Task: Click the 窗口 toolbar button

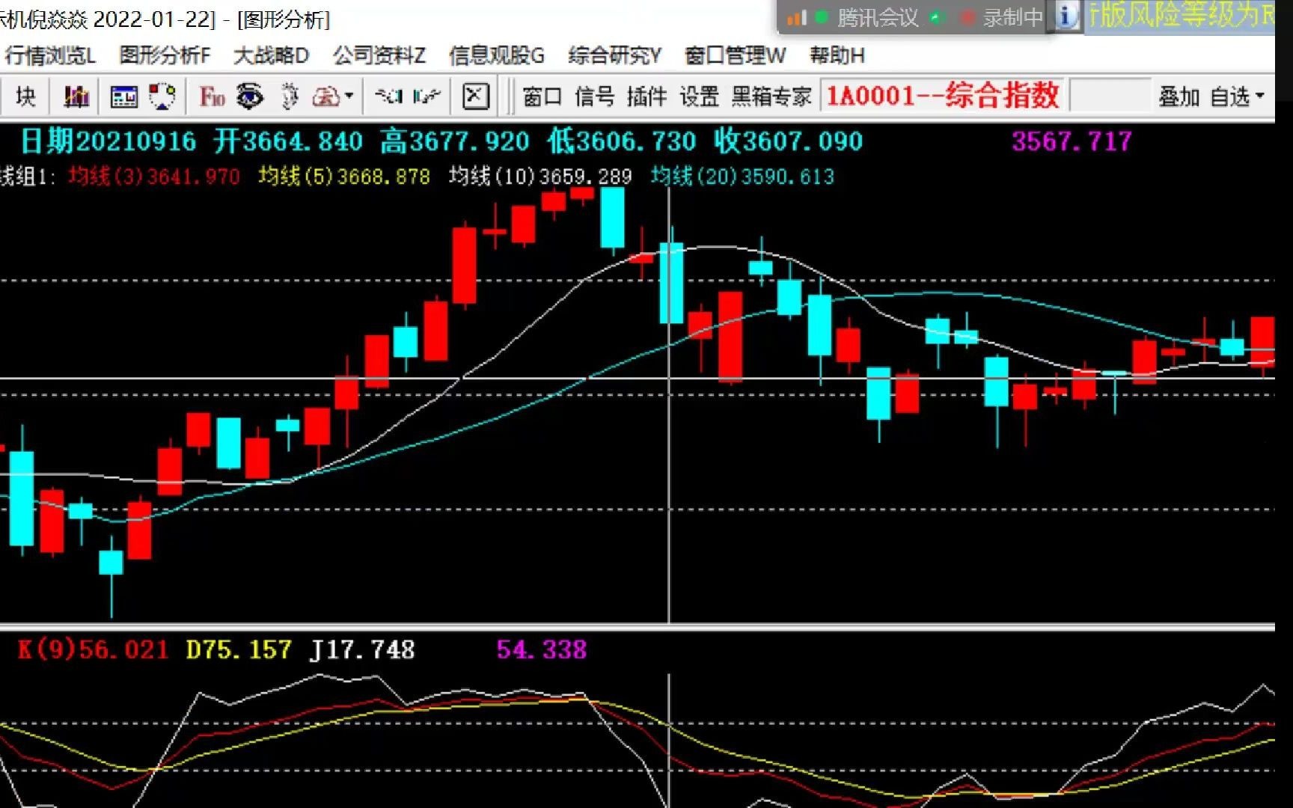Action: pyautogui.click(x=542, y=97)
